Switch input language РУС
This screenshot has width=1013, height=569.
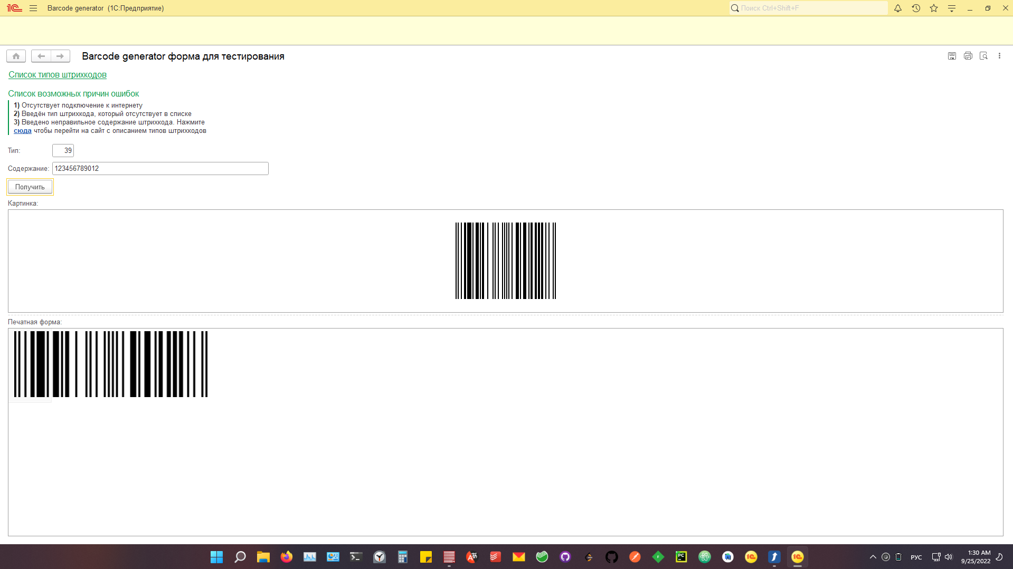(x=916, y=557)
